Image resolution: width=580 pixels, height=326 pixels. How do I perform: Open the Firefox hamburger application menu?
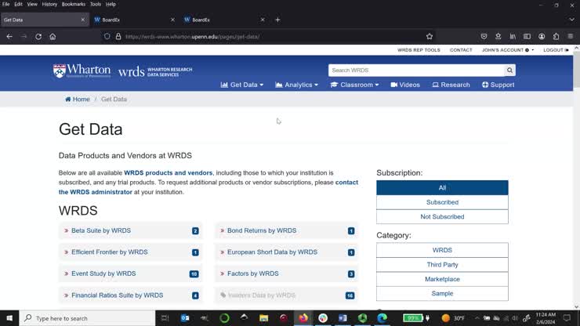(571, 37)
